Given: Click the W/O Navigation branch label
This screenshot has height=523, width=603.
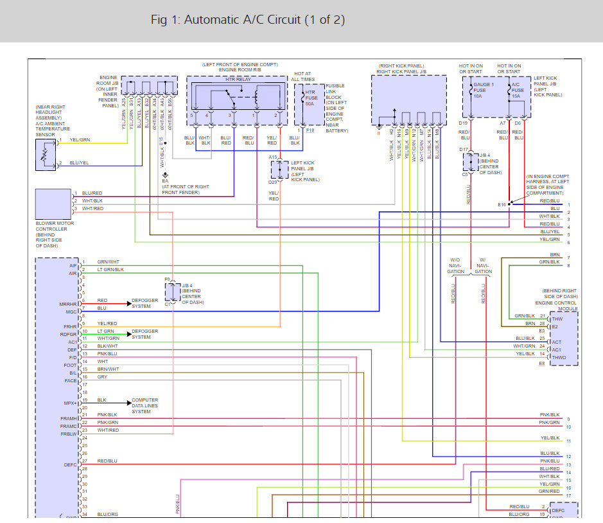Looking at the screenshot, I should point(455,265).
